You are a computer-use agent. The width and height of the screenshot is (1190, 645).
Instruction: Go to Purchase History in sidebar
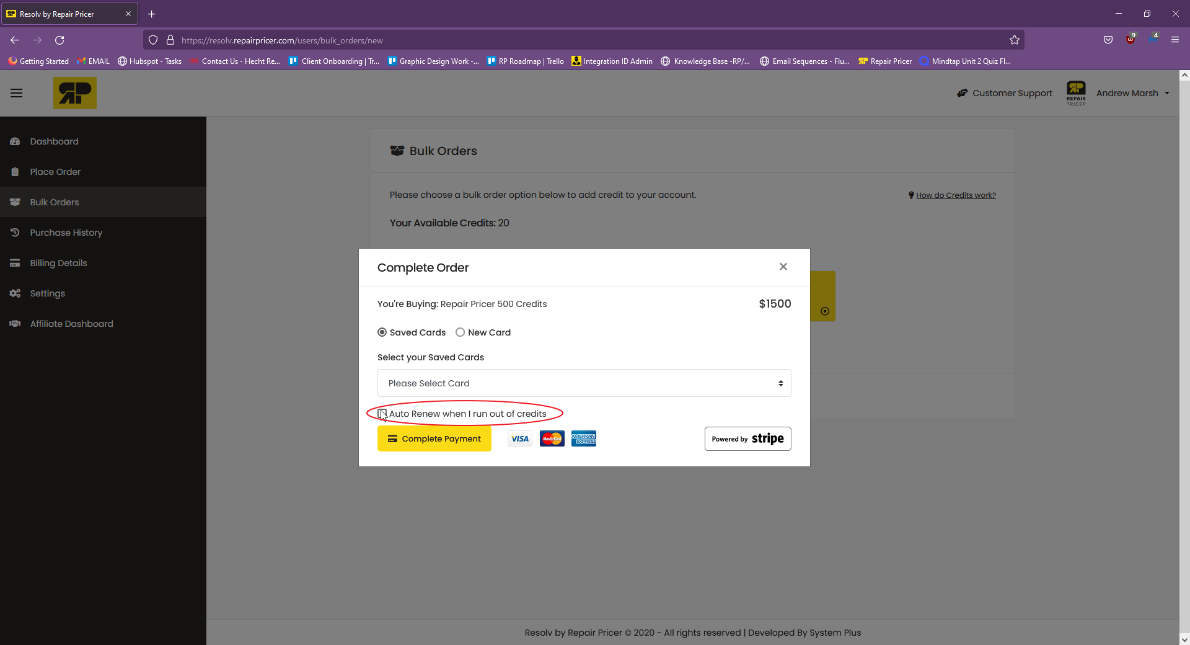66,233
